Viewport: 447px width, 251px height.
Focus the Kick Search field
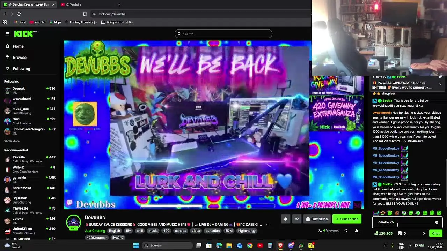[223, 34]
